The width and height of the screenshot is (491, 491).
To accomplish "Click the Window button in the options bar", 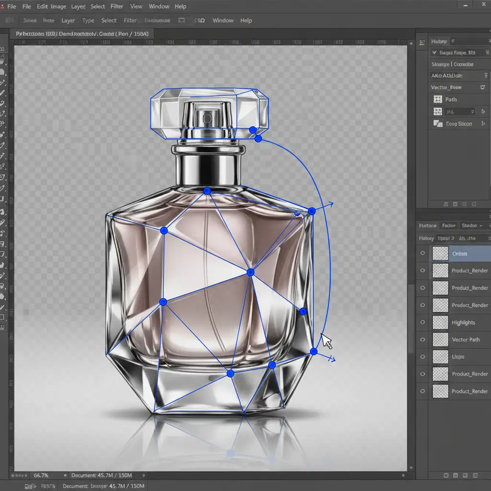I will click(223, 21).
